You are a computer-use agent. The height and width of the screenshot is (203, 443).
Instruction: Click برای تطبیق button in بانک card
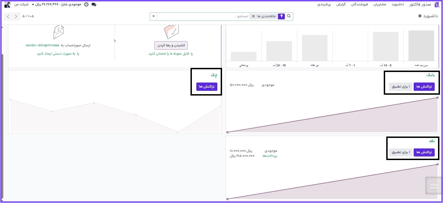(x=401, y=87)
